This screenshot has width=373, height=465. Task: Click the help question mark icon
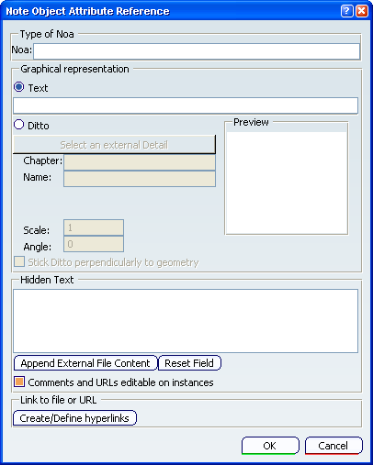[x=346, y=11]
